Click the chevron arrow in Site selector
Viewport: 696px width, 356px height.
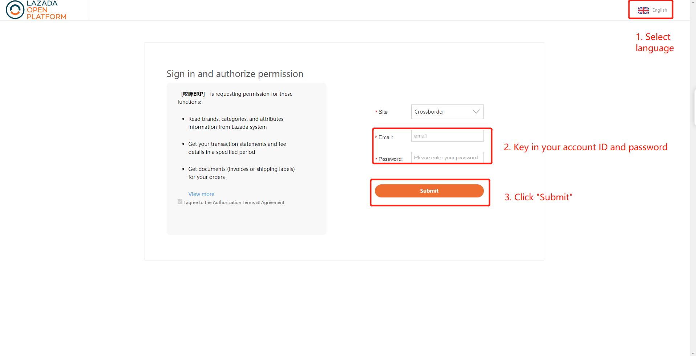(x=476, y=112)
